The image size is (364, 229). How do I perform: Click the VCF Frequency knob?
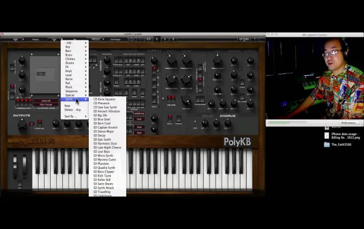point(217,60)
